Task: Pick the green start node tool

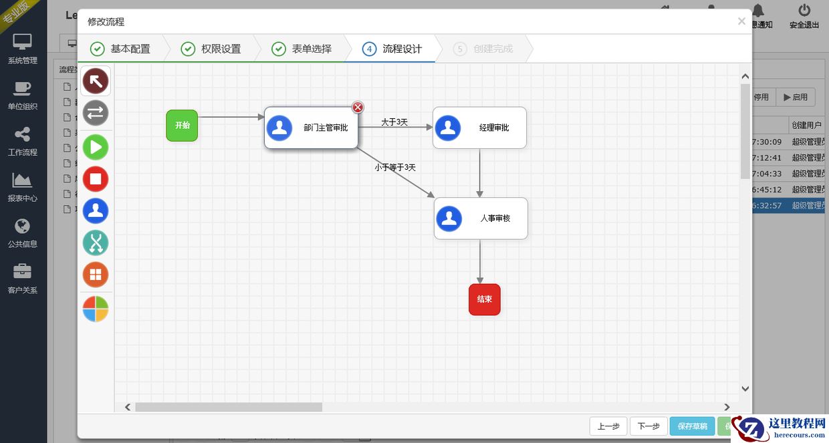Action: [96, 147]
